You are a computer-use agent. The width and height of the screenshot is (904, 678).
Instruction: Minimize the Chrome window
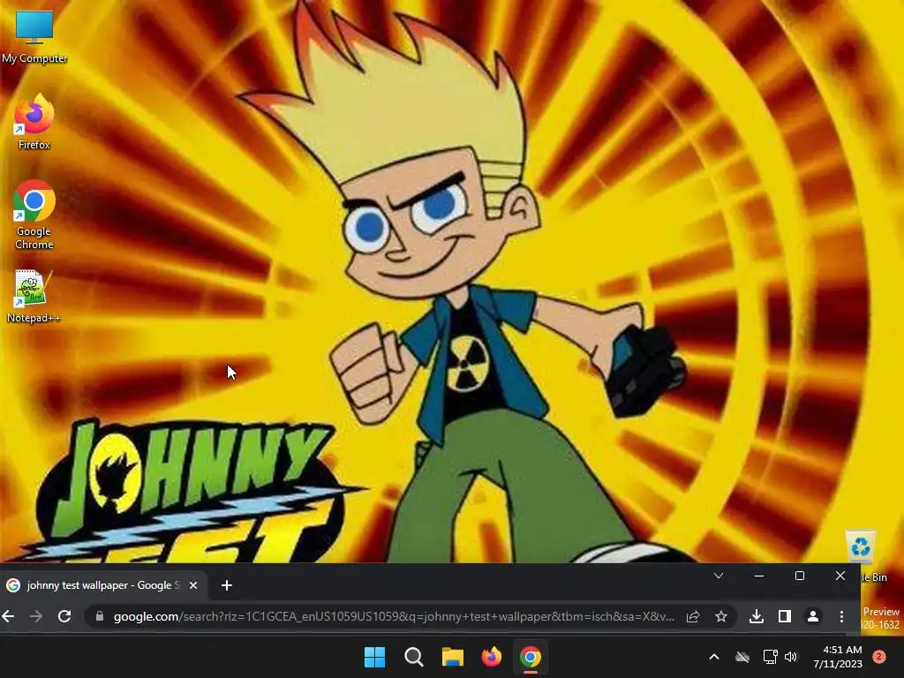(758, 576)
